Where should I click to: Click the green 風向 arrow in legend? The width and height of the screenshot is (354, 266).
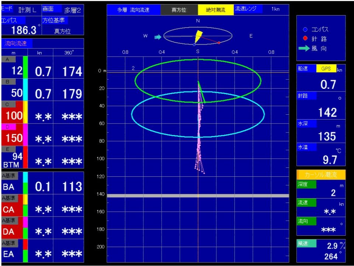click(303, 48)
